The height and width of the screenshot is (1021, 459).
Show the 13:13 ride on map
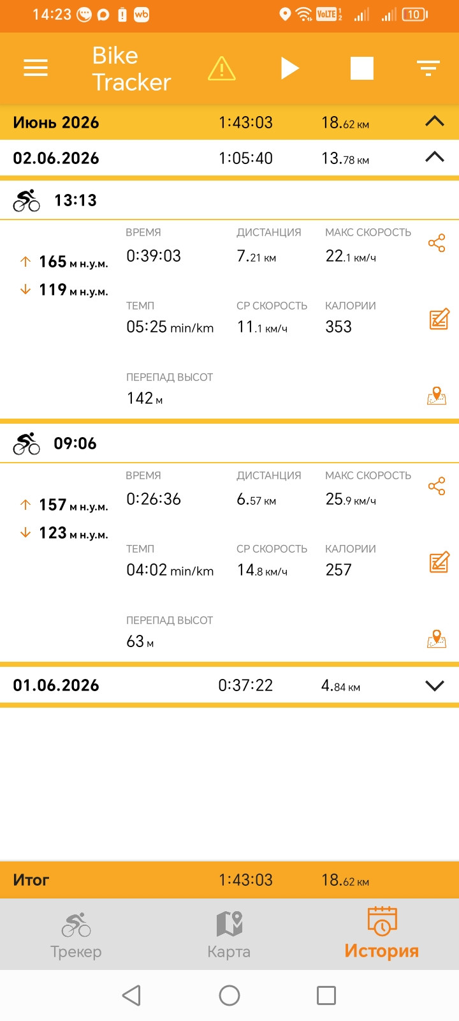[437, 396]
